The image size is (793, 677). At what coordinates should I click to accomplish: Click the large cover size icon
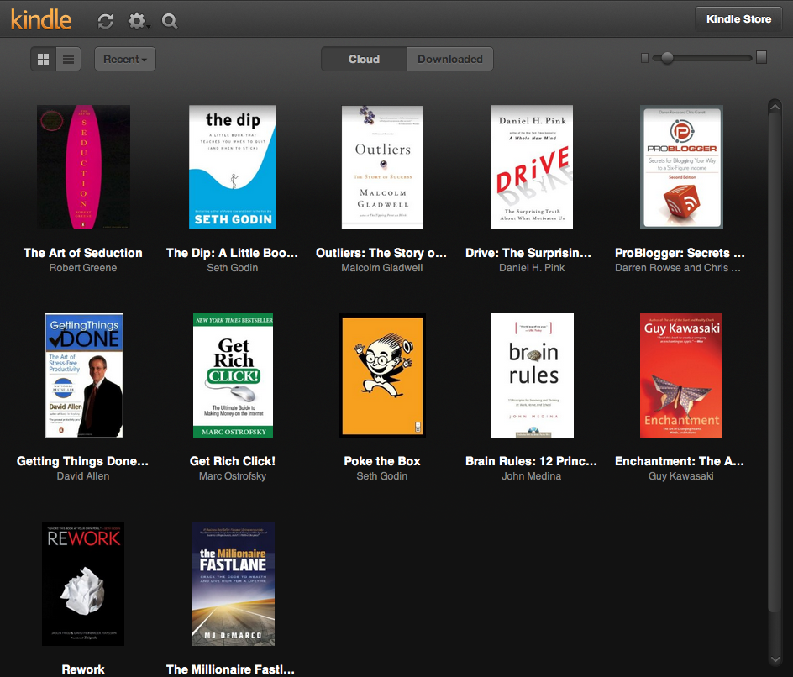pyautogui.click(x=761, y=57)
